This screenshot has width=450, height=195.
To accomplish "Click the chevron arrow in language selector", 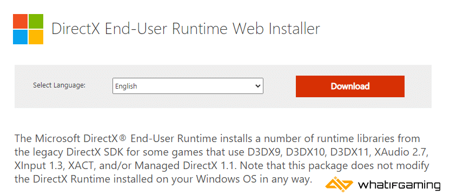I will coord(257,86).
